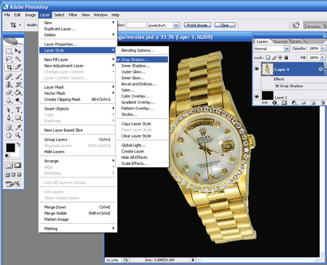Click the background color swatch
This screenshot has height=265, width=327.
click(x=17, y=153)
